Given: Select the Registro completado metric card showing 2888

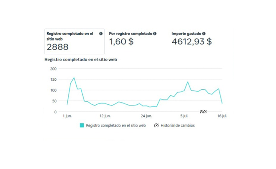Looking at the screenshot, I should click(74, 41).
